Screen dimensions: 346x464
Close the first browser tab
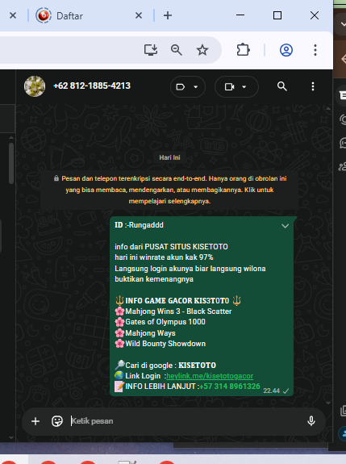13,15
